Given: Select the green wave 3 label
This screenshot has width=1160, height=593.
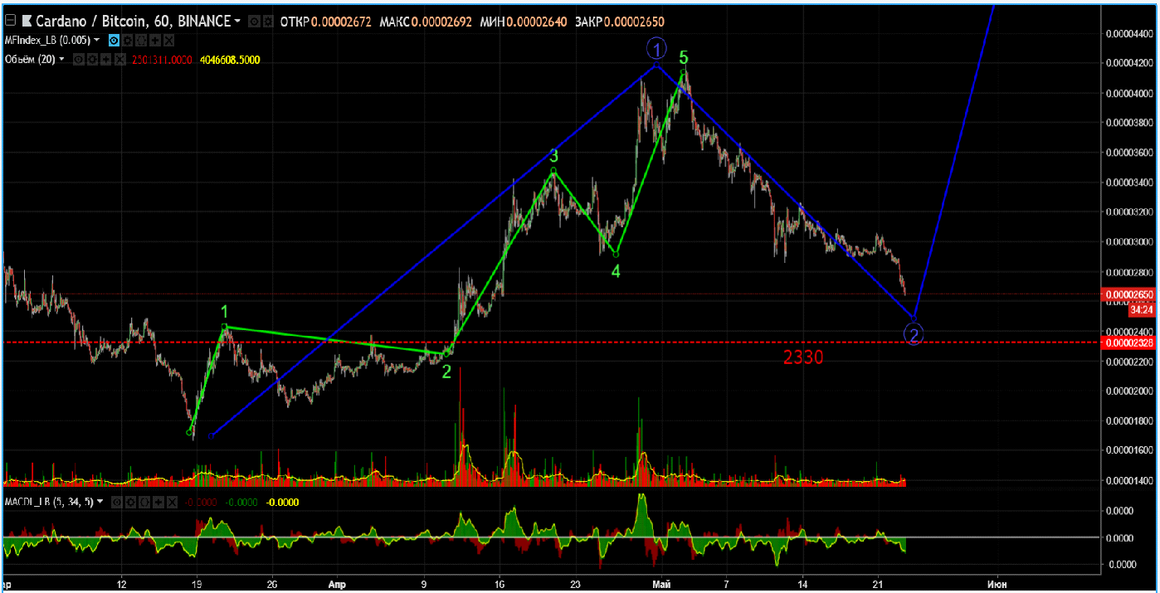Looking at the screenshot, I should point(553,156).
